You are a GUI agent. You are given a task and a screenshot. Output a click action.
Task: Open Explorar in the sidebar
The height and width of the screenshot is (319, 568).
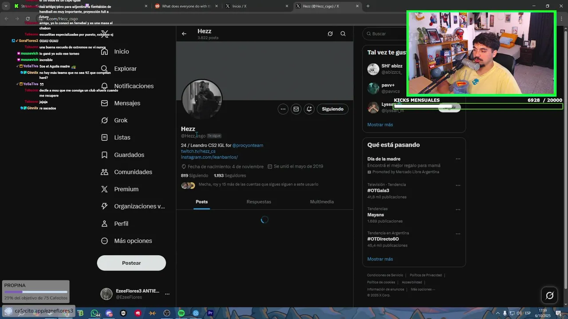tap(119, 69)
